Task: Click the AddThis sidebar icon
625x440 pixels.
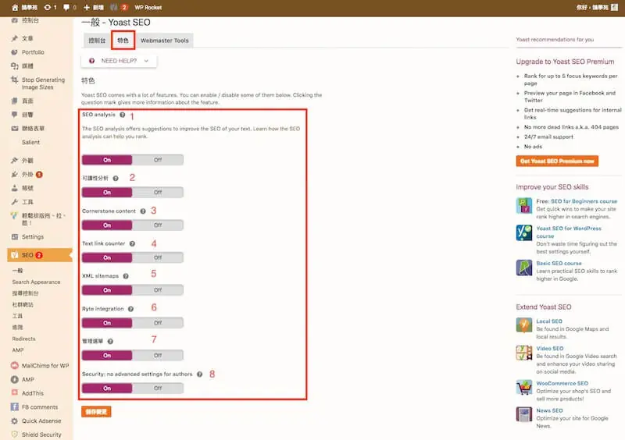Action: point(14,392)
